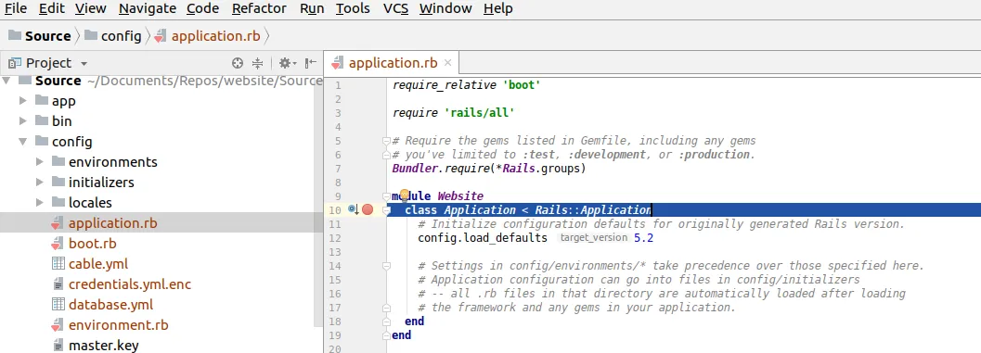Close the application.rb editor tab
This screenshot has height=353, width=981.
tap(447, 63)
